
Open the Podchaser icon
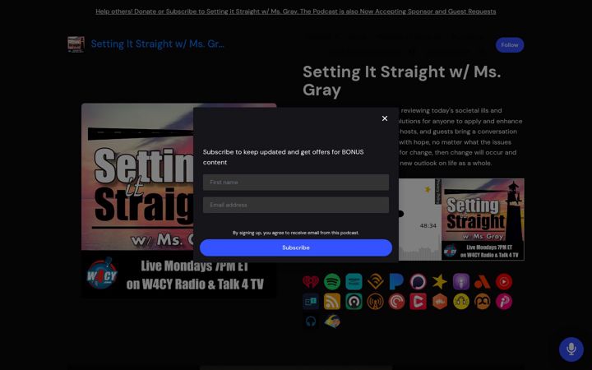pyautogui.click(x=419, y=282)
